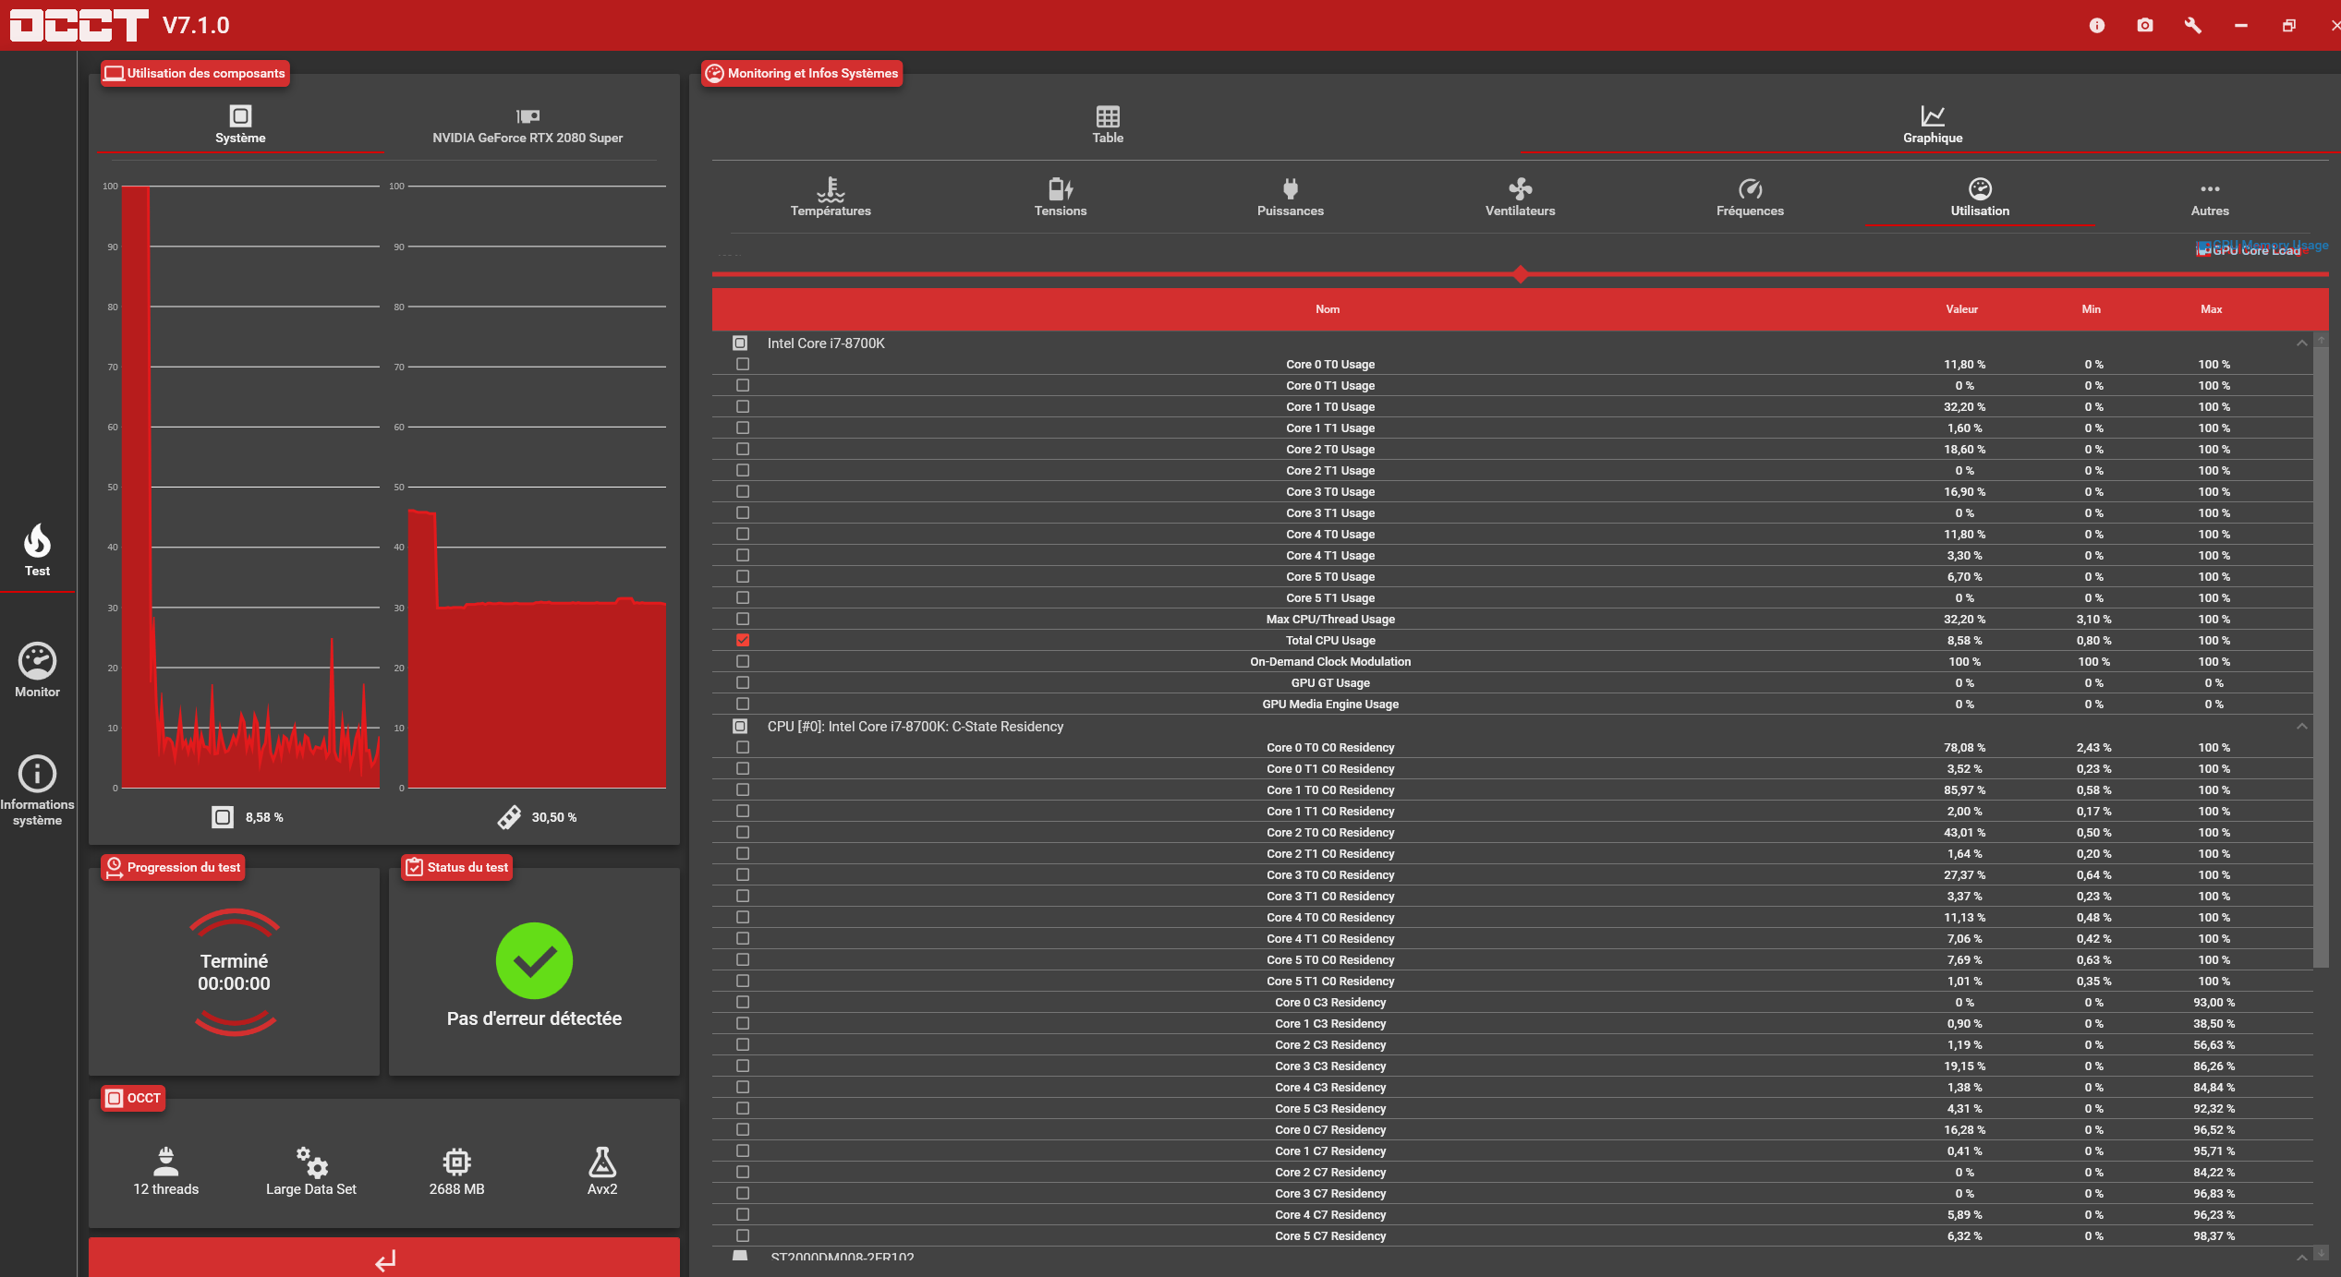Image resolution: width=2341 pixels, height=1277 pixels.
Task: Sort by the Max column header
Action: 2212,309
